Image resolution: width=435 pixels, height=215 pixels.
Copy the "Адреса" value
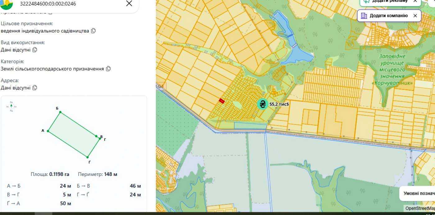point(35,88)
